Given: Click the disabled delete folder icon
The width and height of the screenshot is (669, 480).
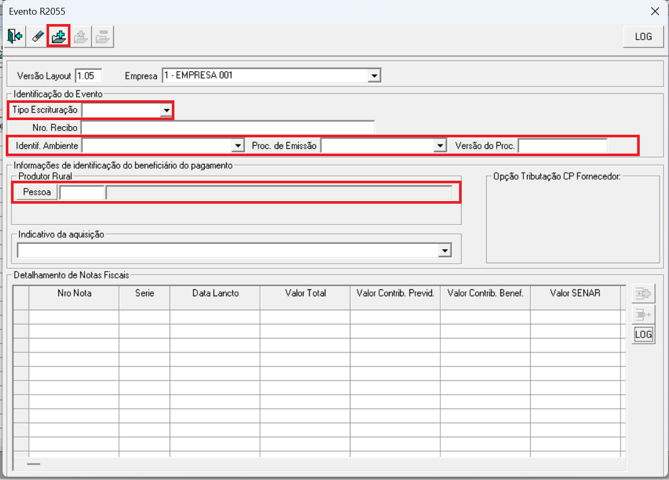Looking at the screenshot, I should pyautogui.click(x=102, y=37).
